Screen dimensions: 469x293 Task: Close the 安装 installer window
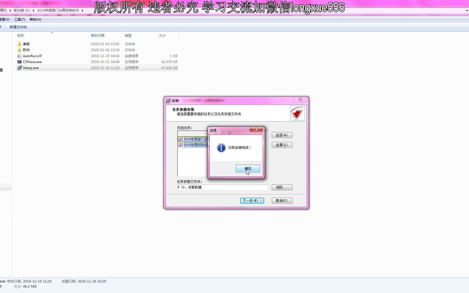[300, 99]
